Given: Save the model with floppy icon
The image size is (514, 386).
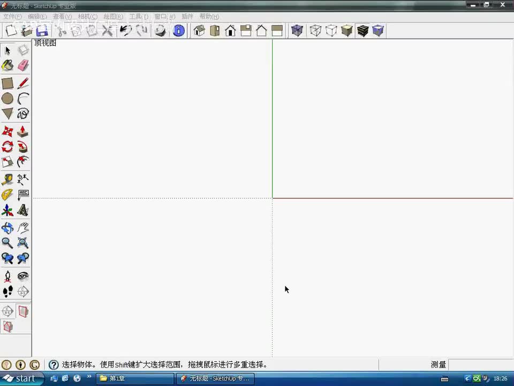Looking at the screenshot, I should click(42, 31).
